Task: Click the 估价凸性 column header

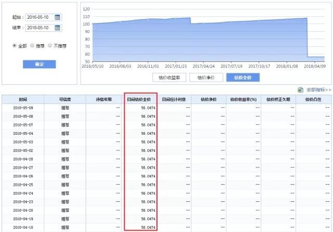Action: [x=313, y=99]
